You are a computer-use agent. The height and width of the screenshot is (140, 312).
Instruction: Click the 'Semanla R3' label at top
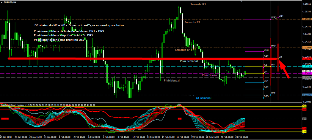point(198,5)
